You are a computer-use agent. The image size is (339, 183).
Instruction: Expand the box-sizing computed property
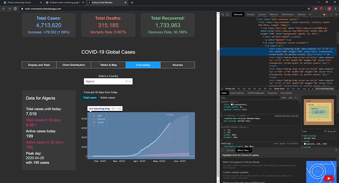click(x=303, y=136)
